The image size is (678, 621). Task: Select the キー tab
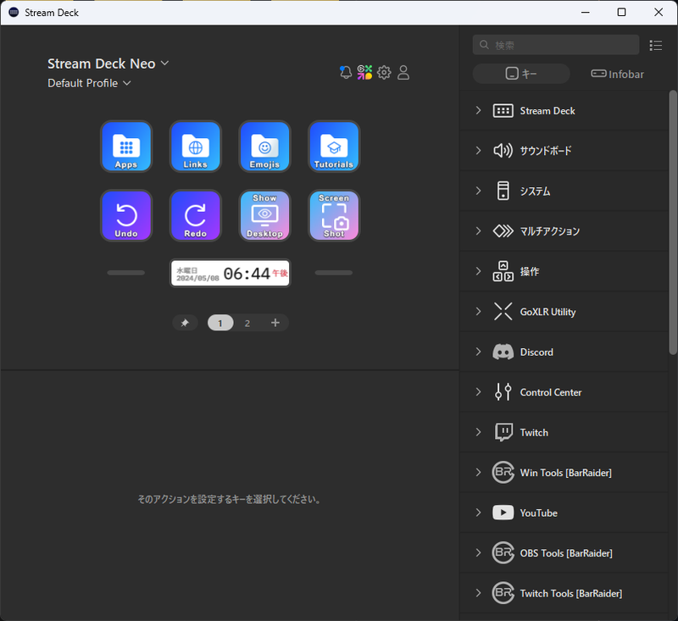click(x=520, y=74)
